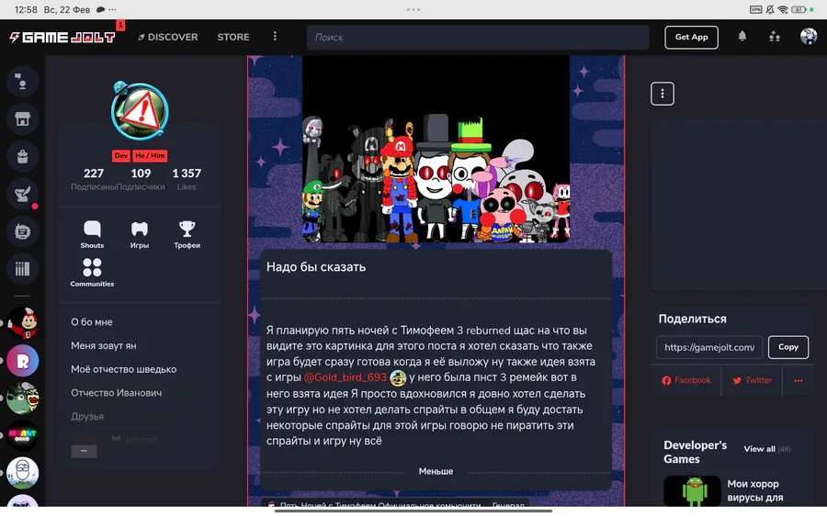This screenshot has width=827, height=517.
Task: Open the game library icon in sidebar
Action: 22,269
